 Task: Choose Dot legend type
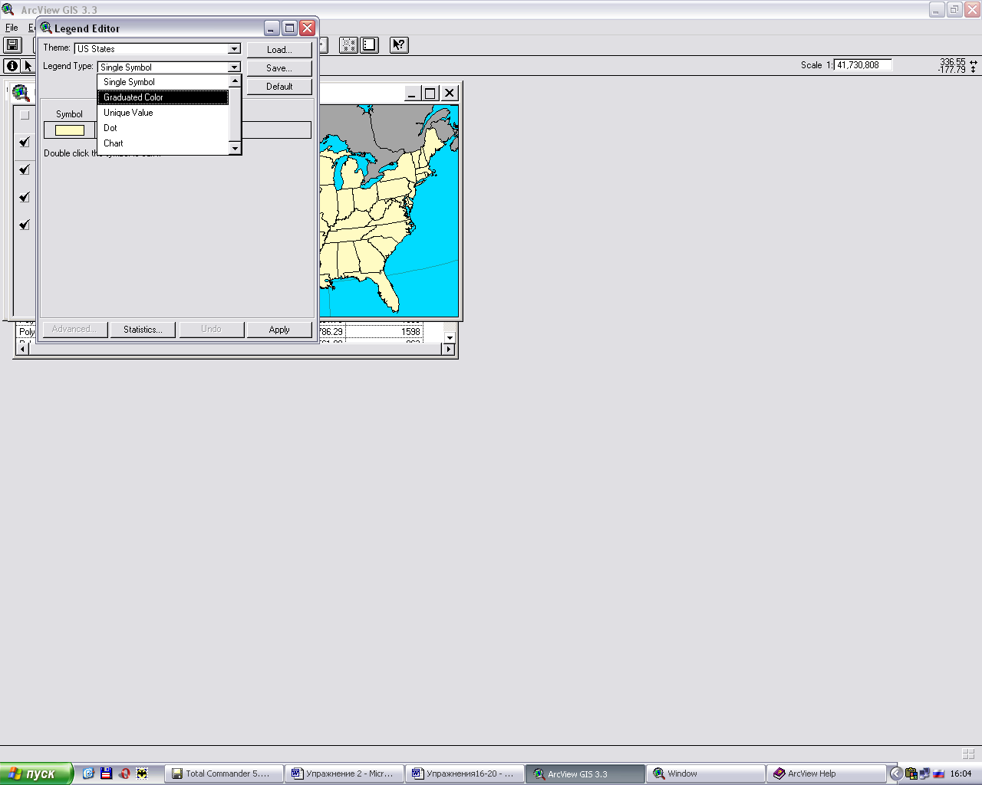click(x=163, y=128)
